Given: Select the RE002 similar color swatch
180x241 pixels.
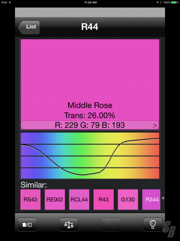Looking at the screenshot, I should pos(55,199).
